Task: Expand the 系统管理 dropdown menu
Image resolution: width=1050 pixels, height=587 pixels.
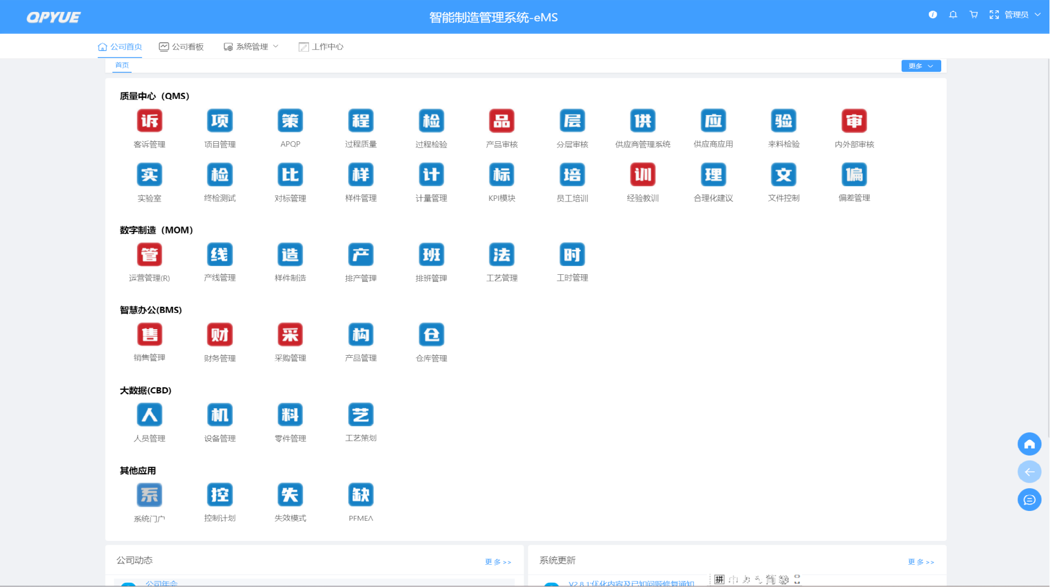Action: [252, 47]
